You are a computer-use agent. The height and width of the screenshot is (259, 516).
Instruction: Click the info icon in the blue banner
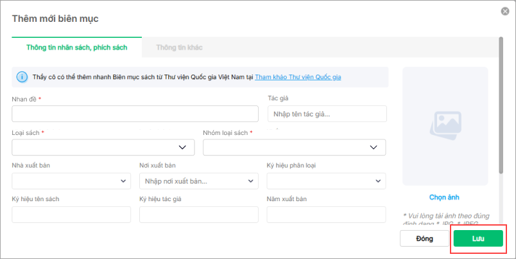21,77
